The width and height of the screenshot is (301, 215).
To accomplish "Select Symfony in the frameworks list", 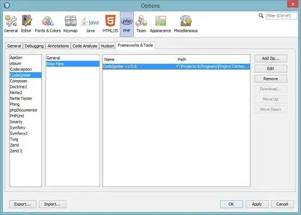I will pyautogui.click(x=26, y=128).
